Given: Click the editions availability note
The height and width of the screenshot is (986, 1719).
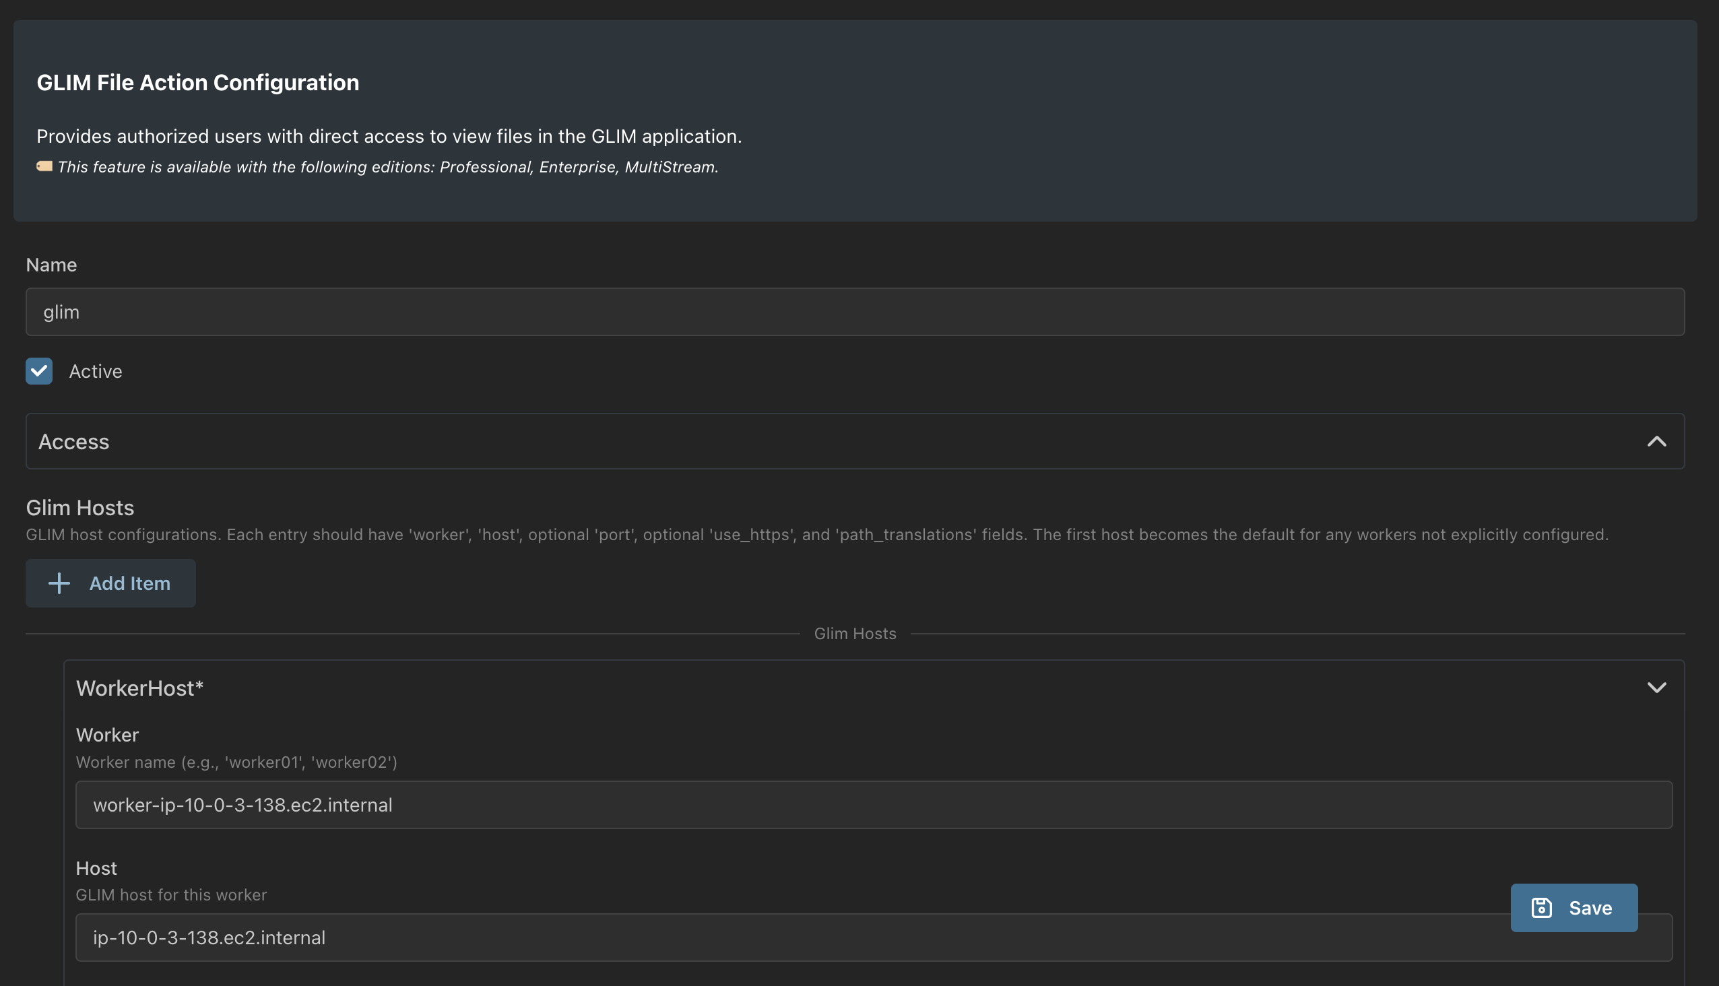Looking at the screenshot, I should (x=387, y=166).
